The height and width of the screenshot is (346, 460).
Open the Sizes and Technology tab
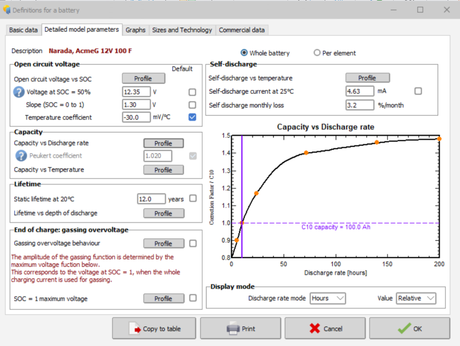coord(182,30)
